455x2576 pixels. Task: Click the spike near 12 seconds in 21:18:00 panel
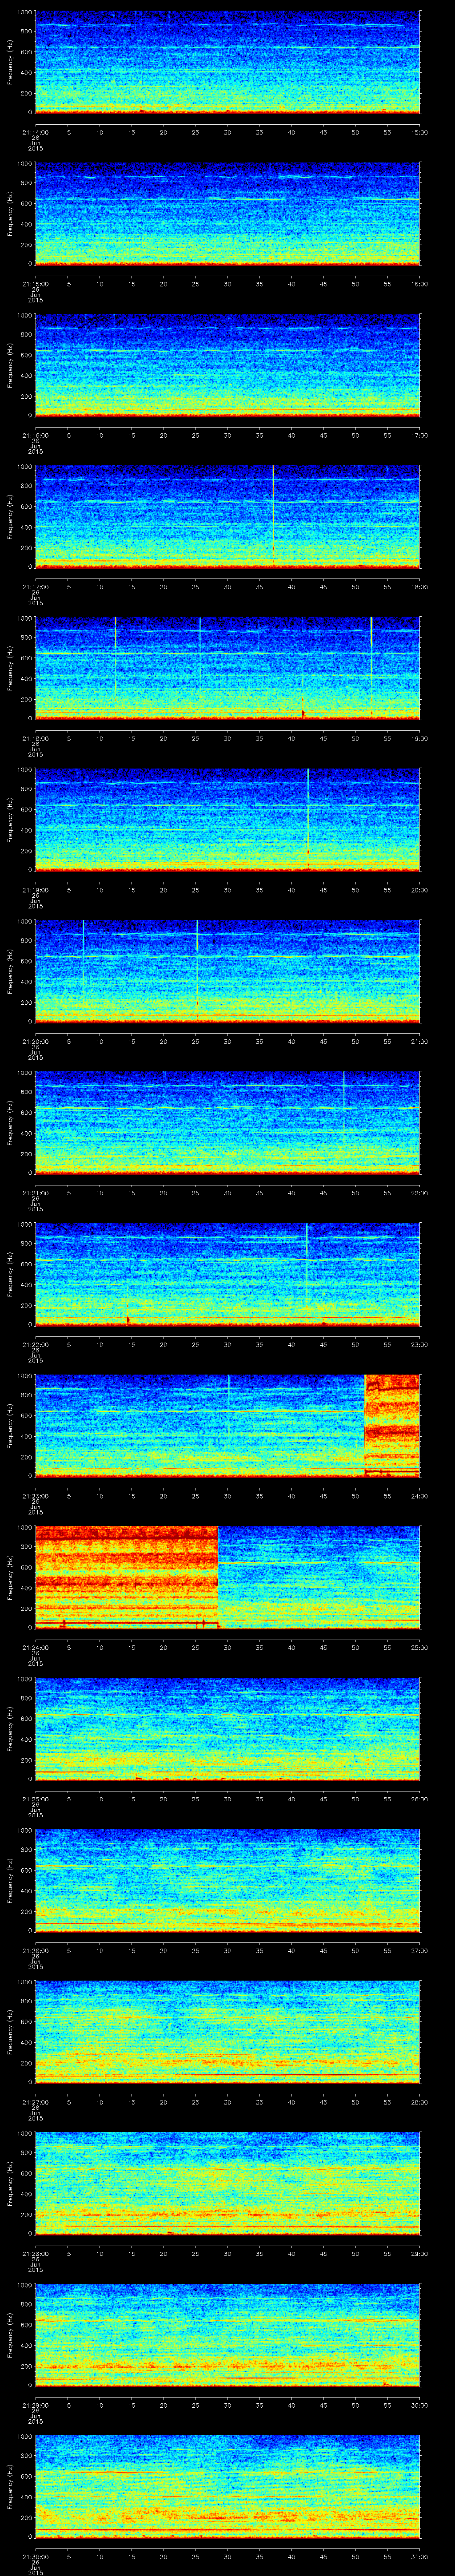click(x=115, y=650)
